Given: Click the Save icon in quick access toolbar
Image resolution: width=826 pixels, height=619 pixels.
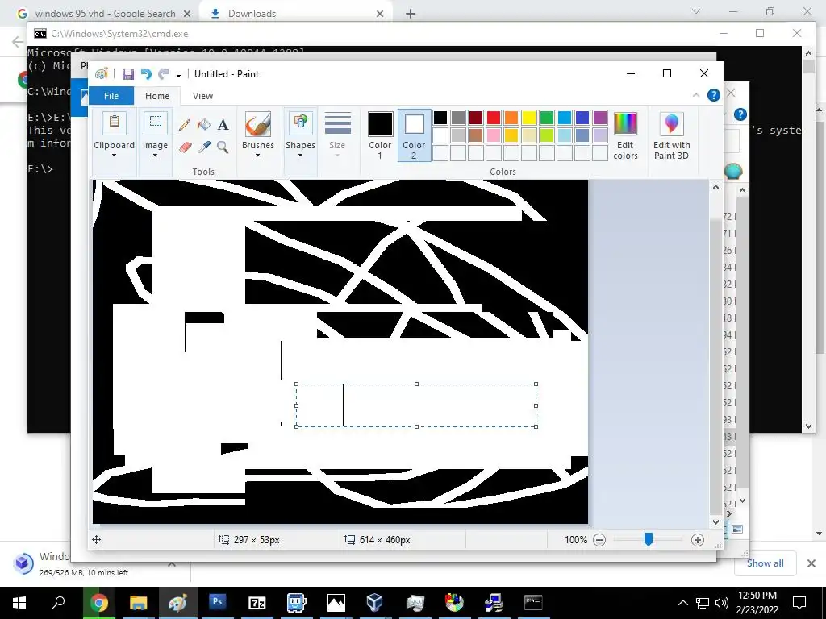Looking at the screenshot, I should pos(128,74).
